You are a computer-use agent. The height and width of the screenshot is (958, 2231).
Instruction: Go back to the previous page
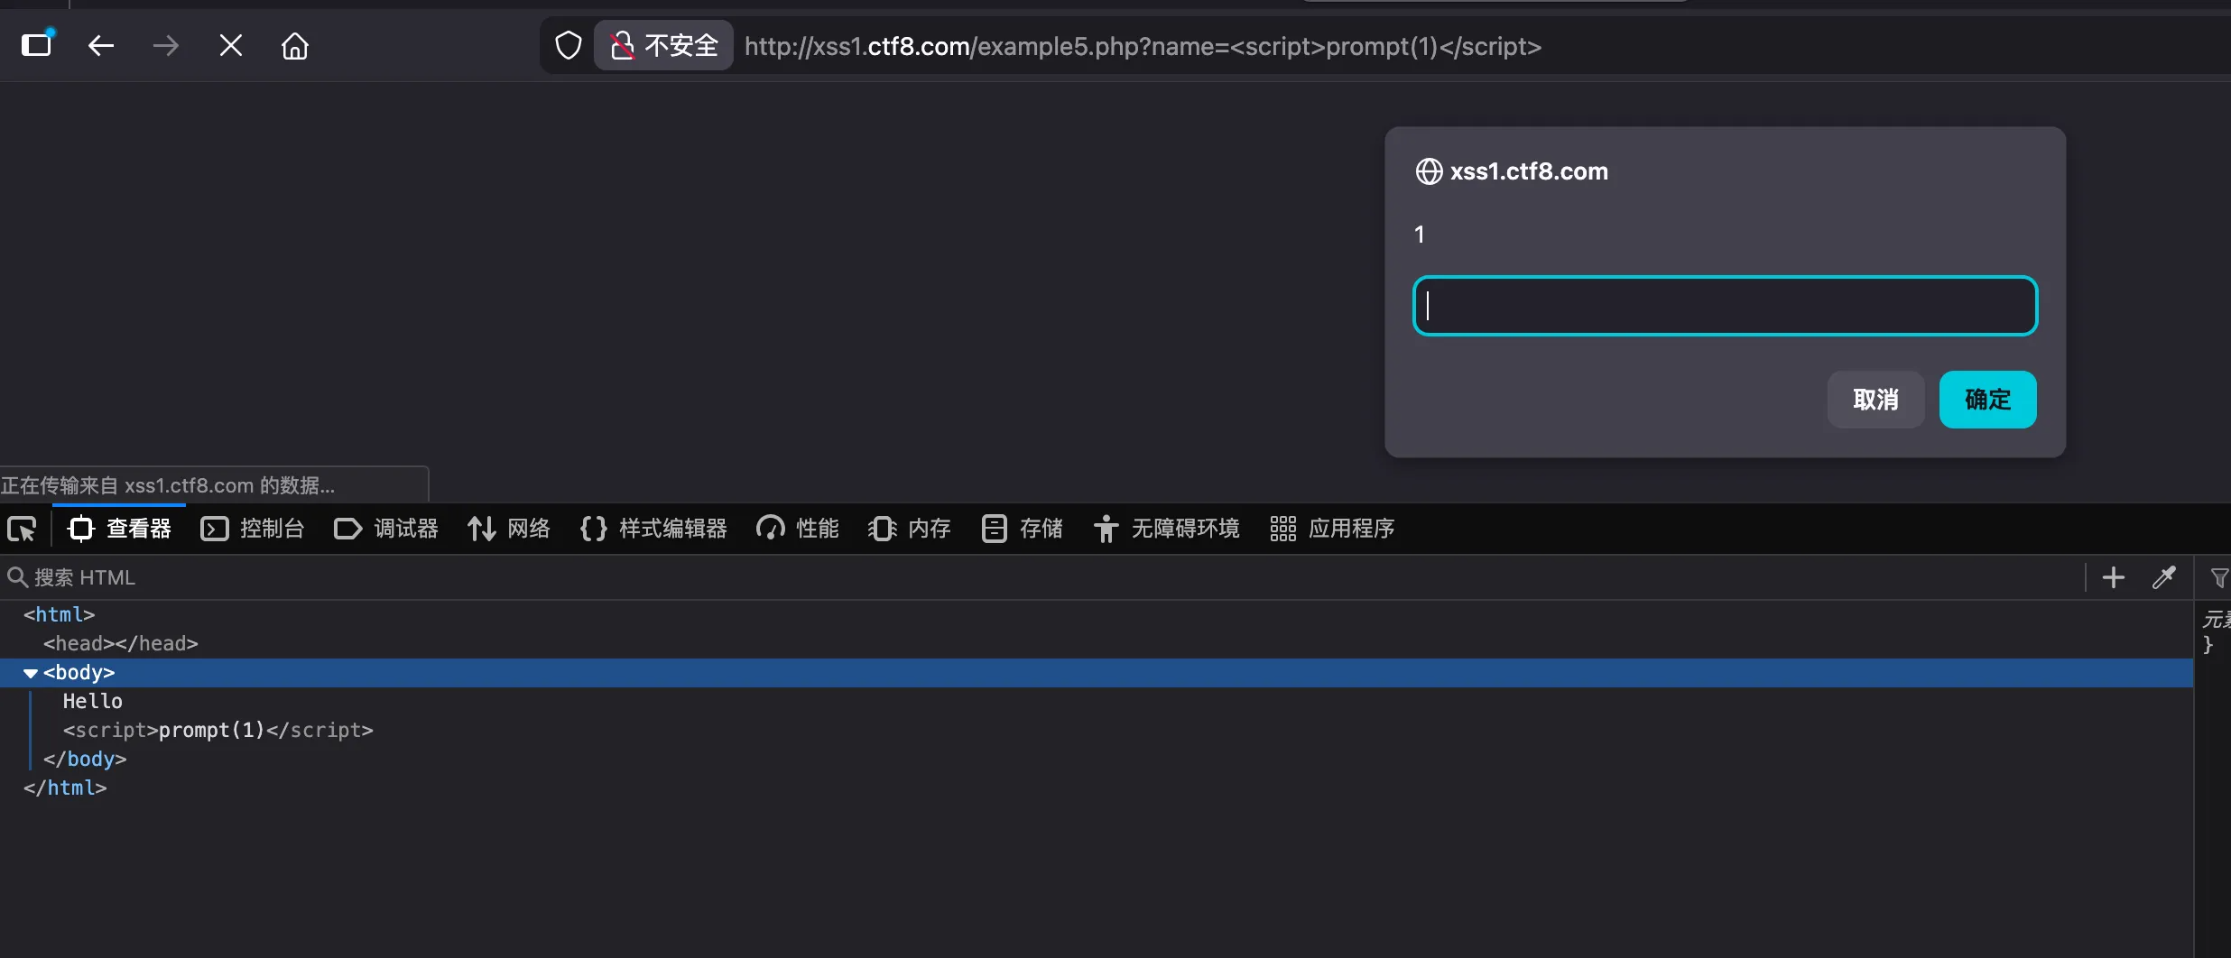[x=101, y=45]
